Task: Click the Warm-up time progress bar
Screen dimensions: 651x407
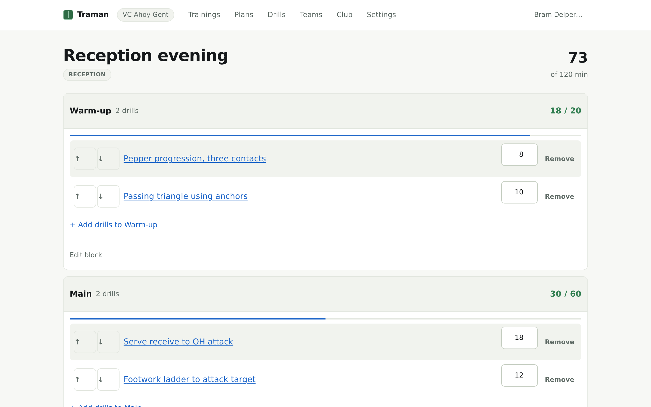Action: coord(325,136)
